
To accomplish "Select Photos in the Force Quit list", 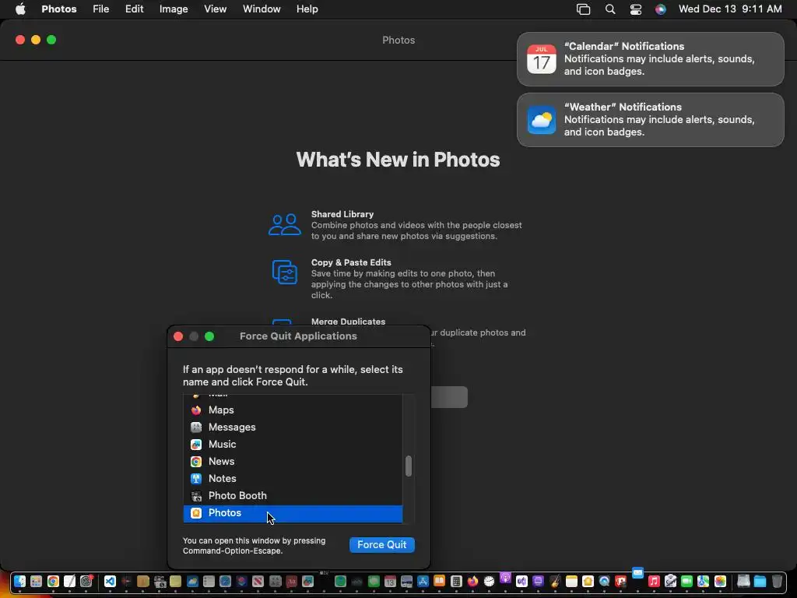I will 293,513.
